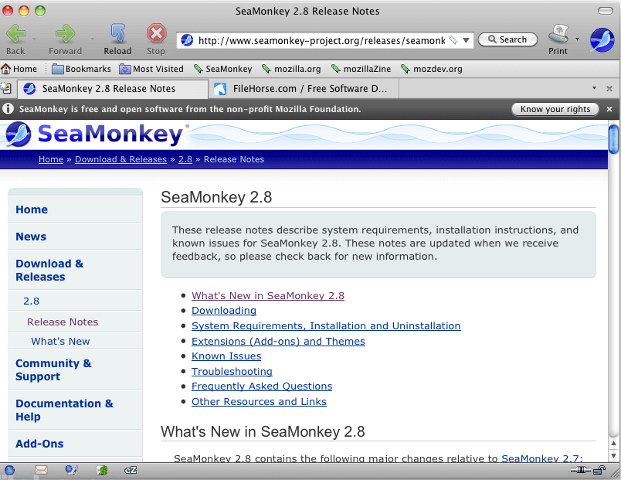Click the red Stop button

coord(156,34)
